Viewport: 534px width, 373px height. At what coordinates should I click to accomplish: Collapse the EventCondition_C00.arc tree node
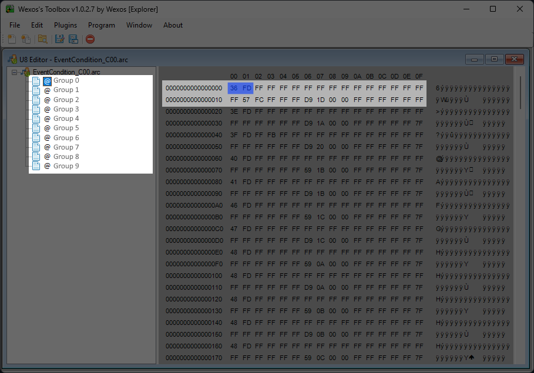(x=15, y=72)
